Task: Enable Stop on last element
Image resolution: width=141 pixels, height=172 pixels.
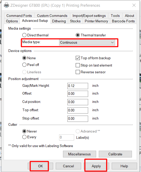Action: [x=78, y=65]
